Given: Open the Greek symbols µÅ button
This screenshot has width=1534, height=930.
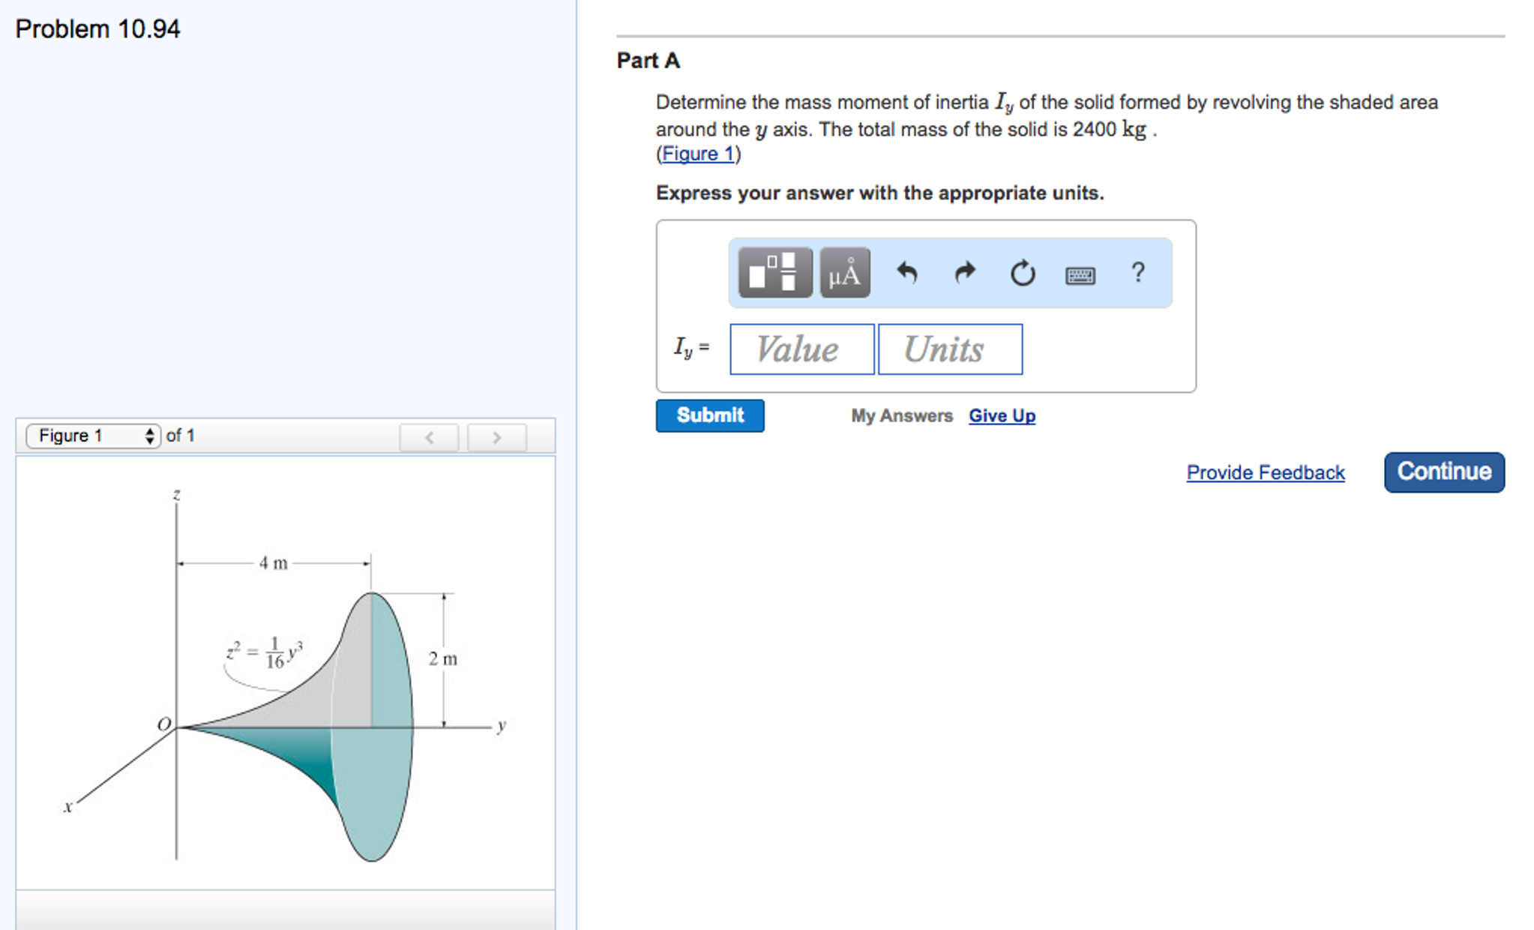Looking at the screenshot, I should [844, 272].
